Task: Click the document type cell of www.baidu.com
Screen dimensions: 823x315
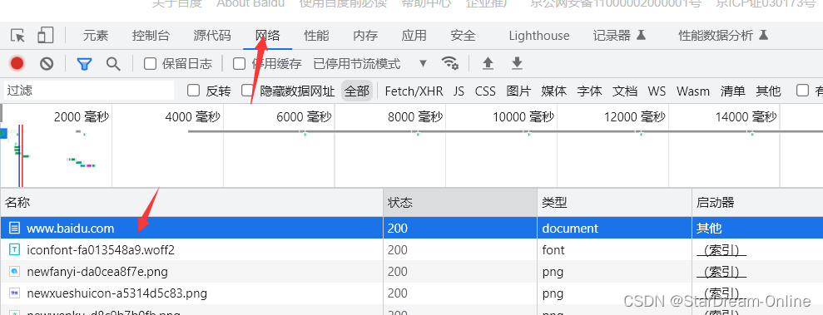Action: [615, 229]
